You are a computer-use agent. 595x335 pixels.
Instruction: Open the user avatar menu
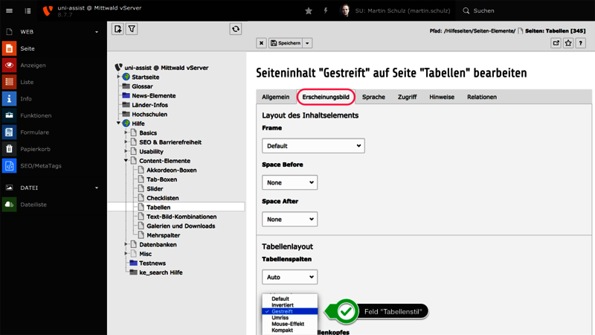[345, 10]
